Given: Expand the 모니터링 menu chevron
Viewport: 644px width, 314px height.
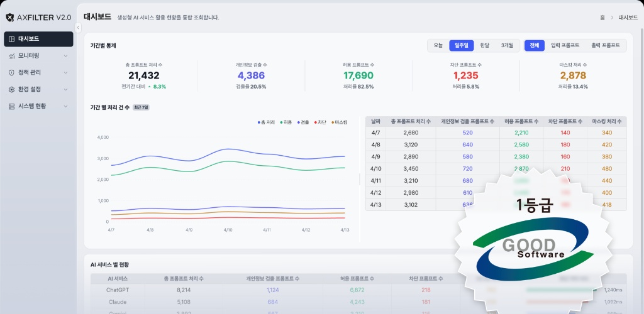Looking at the screenshot, I should coord(65,56).
